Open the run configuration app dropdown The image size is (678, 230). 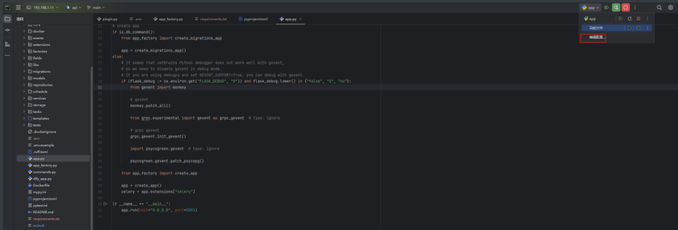click(590, 7)
